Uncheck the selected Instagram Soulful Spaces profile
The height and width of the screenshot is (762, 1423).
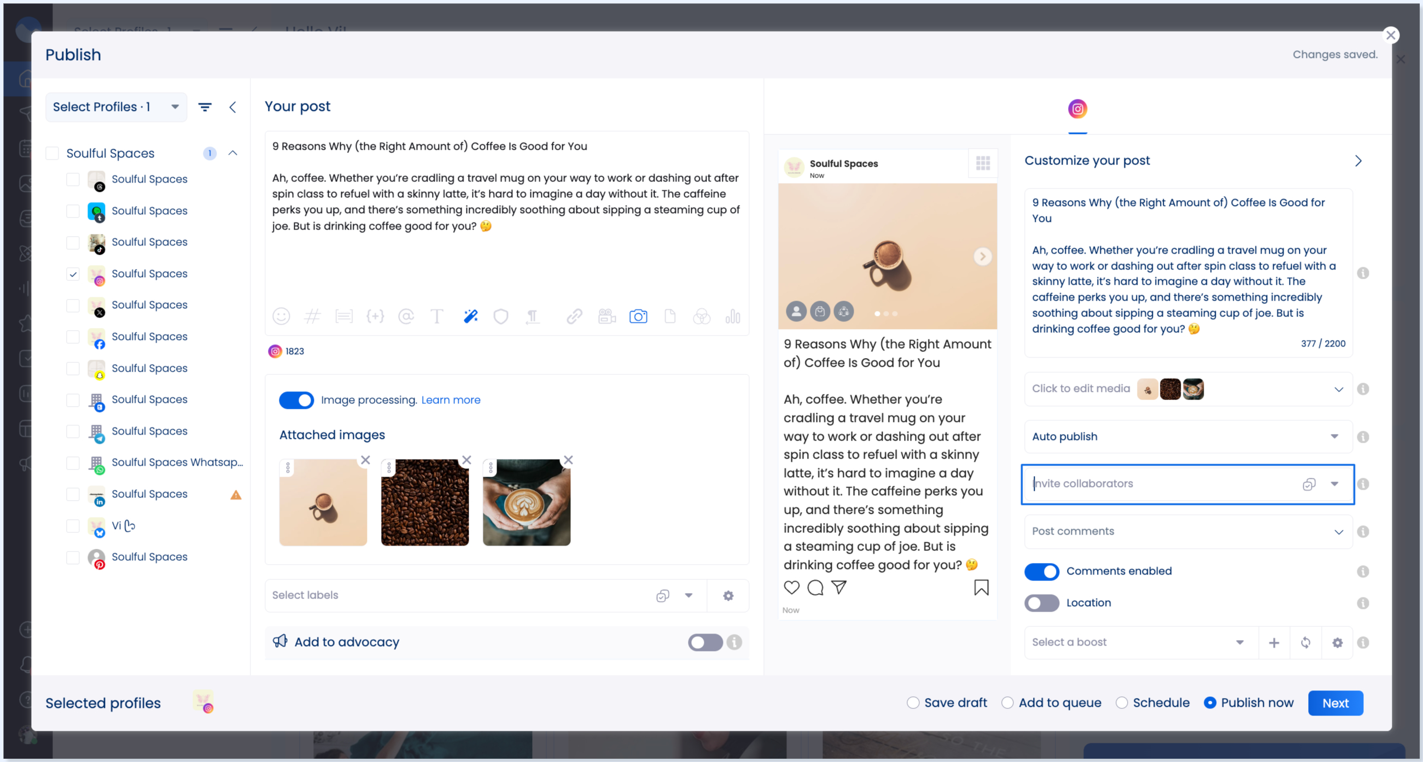72,273
